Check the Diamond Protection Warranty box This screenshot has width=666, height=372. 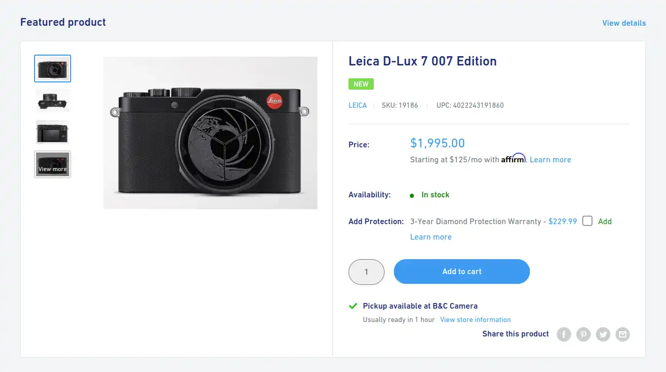tap(587, 221)
